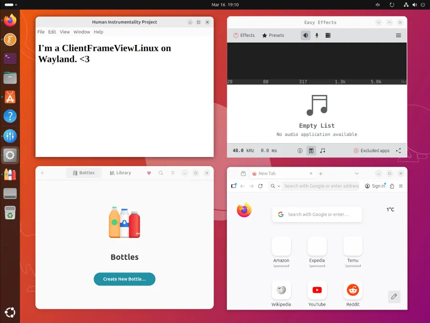Open Firefox extensions puzzle icon
430x323 pixels.
(x=392, y=186)
